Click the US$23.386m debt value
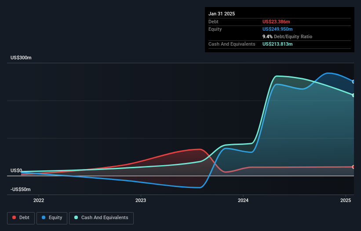 (276, 22)
